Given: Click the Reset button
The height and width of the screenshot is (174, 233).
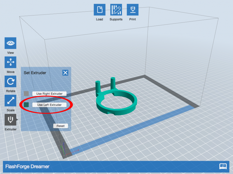Looking at the screenshot, I should click(61, 126).
